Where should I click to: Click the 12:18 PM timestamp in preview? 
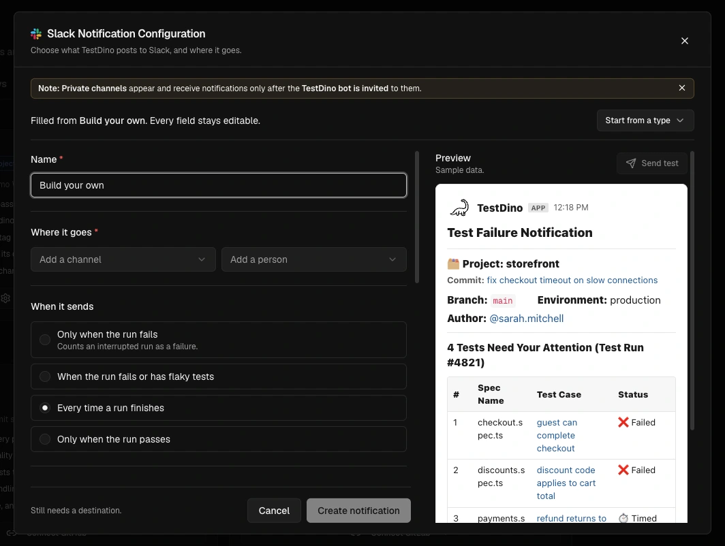pyautogui.click(x=571, y=208)
